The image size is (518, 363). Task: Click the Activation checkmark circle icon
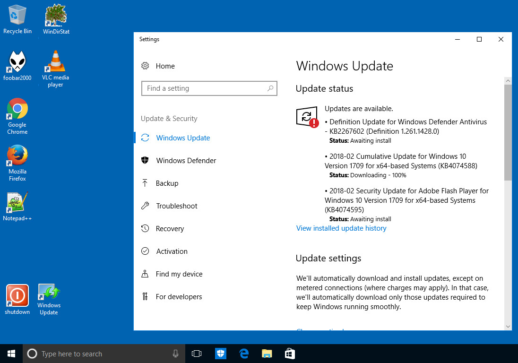click(x=145, y=251)
